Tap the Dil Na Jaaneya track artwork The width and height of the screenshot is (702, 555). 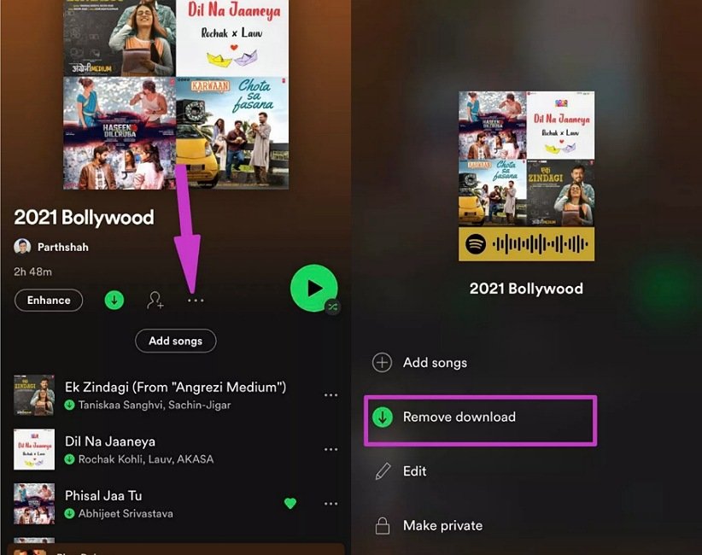coord(34,450)
